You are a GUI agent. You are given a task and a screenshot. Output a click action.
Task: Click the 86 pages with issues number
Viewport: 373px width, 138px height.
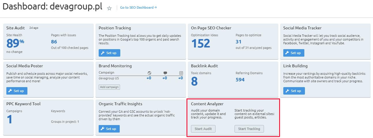click(x=54, y=42)
